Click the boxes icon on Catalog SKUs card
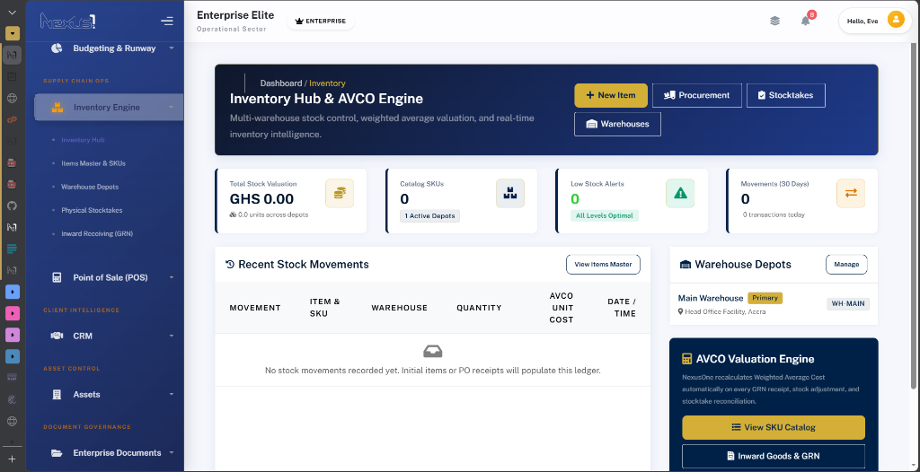Viewport: 920px width, 472px height. coord(510,193)
